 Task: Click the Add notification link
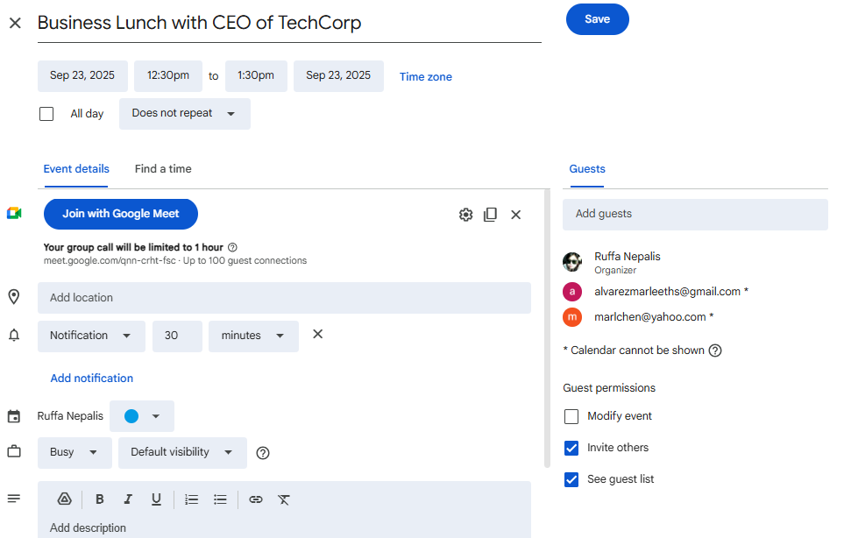coord(92,379)
